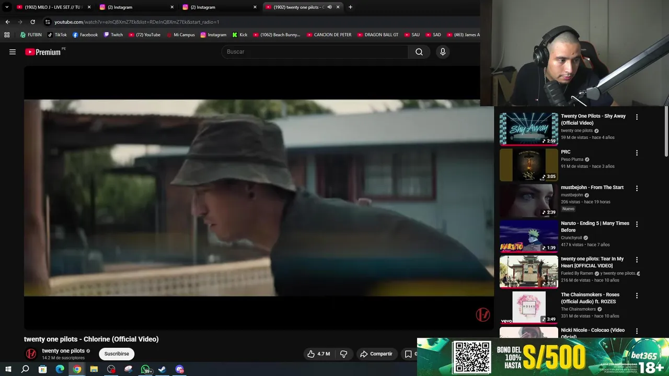
Task: Switch to second Instagram tab
Action: (218, 7)
